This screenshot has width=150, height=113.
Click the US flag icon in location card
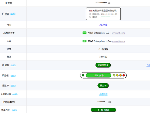[x=90, y=11]
